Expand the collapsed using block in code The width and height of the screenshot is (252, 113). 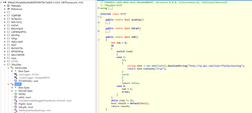coord(99,8)
